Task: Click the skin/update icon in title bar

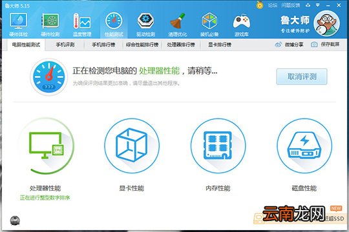Action: coord(308,5)
